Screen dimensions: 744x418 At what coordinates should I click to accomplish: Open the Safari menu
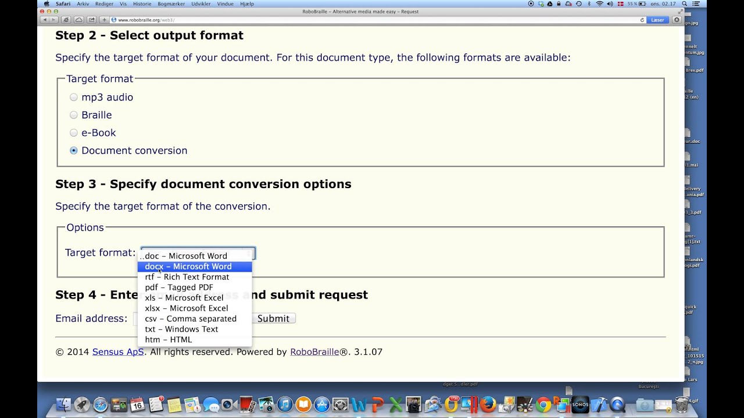coord(63,3)
